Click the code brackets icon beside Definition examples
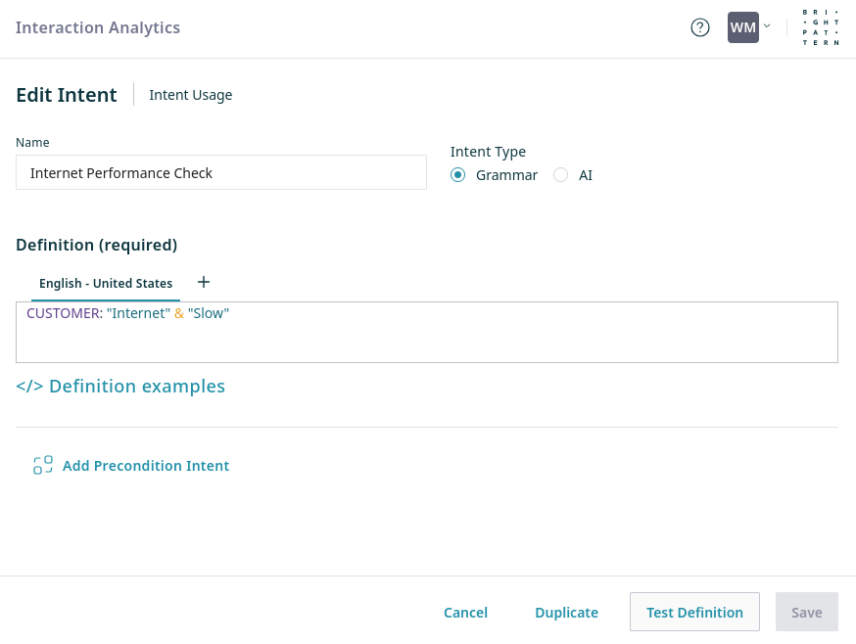The height and width of the screenshot is (644, 856). pyautogui.click(x=29, y=387)
